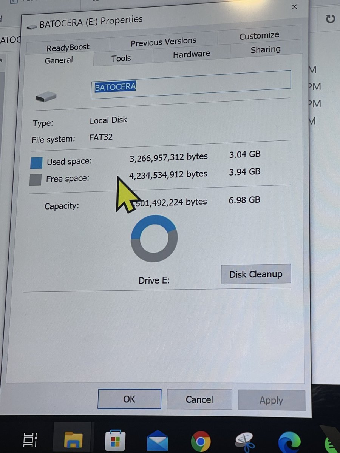Image resolution: width=340 pixels, height=453 pixels.
Task: Click the disk usage donut chart
Action: [x=154, y=239]
